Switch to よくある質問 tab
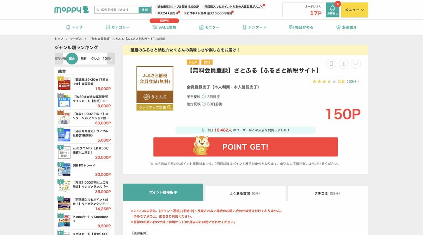423x235 pixels. [x=245, y=193]
